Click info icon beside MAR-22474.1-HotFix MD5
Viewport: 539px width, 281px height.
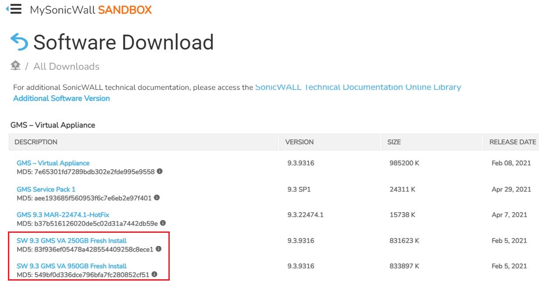click(163, 223)
